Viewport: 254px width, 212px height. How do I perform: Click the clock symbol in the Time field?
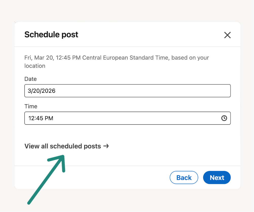tap(224, 118)
